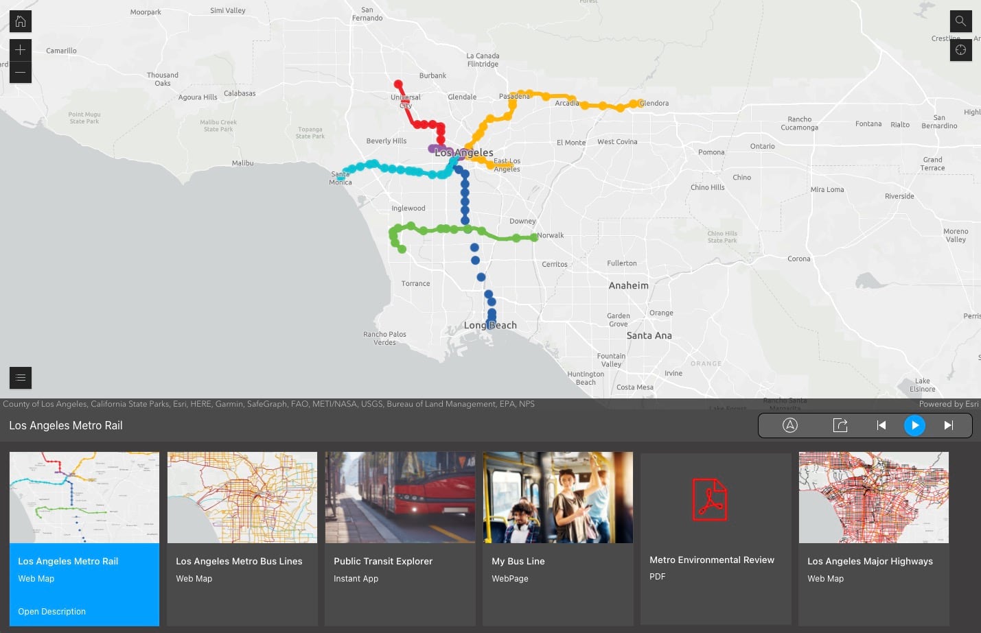The image size is (981, 633).
Task: Select the navigation arrow icon in the toolbar
Action: (790, 425)
